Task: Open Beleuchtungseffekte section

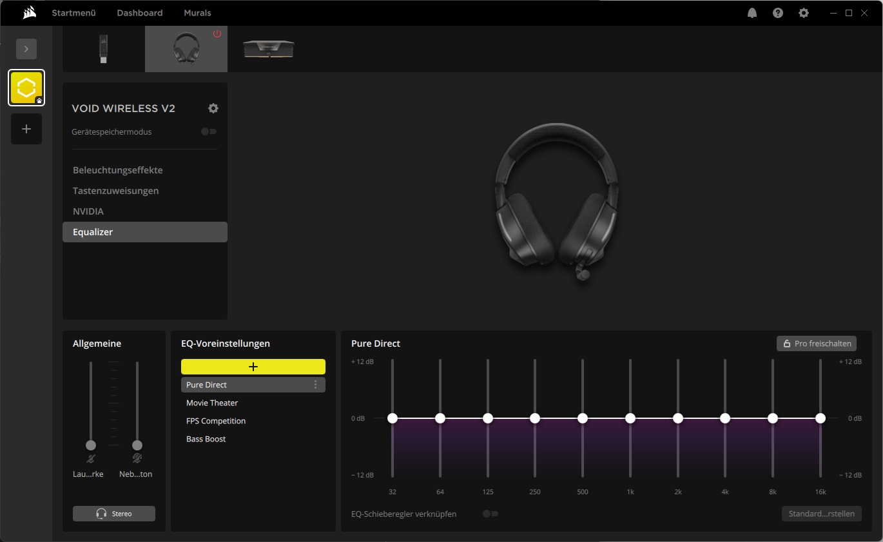Action: (x=118, y=170)
